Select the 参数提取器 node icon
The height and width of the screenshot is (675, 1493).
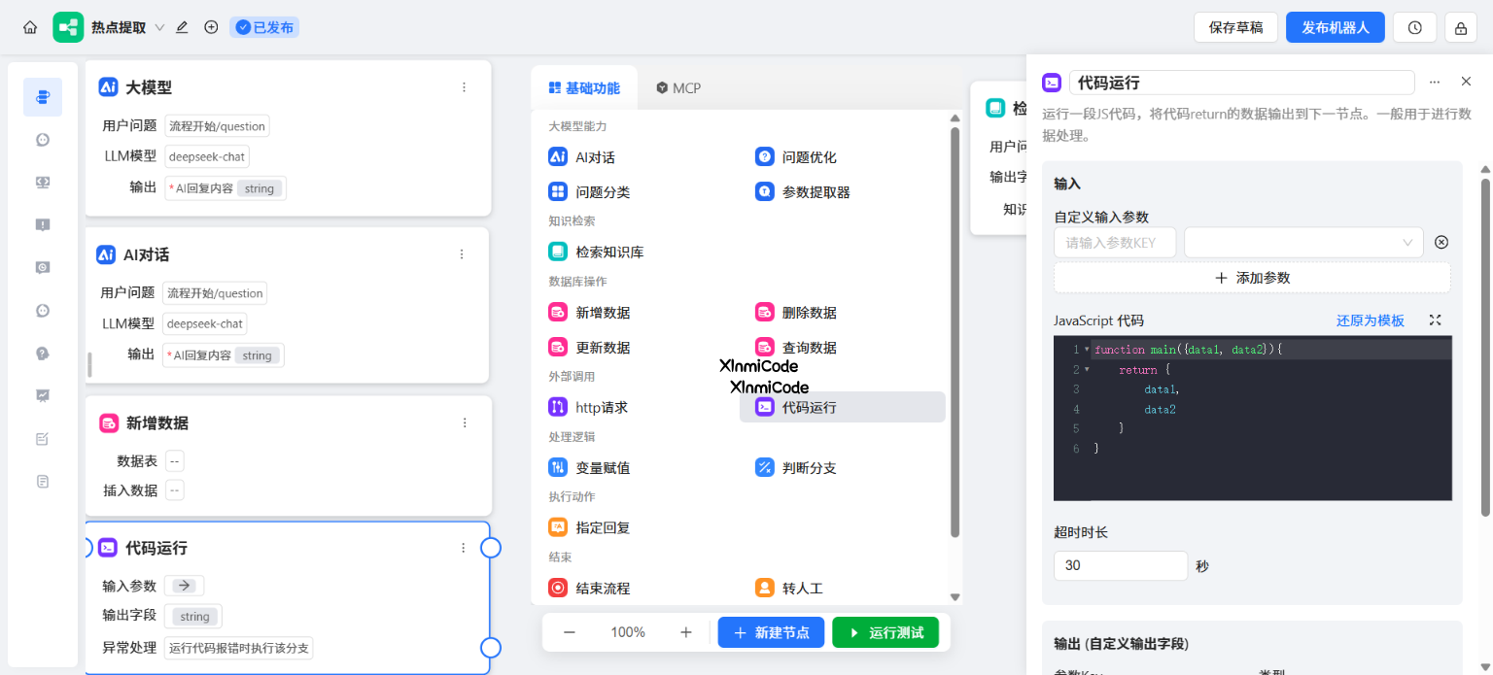click(765, 191)
